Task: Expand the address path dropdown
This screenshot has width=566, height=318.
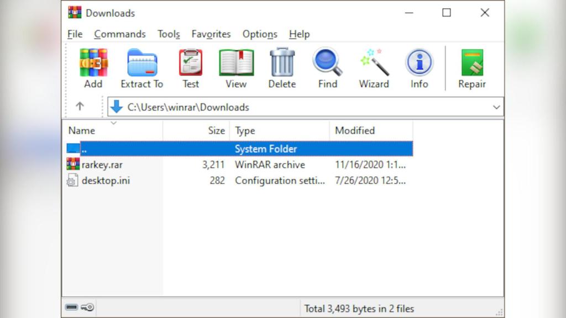Action: [496, 107]
